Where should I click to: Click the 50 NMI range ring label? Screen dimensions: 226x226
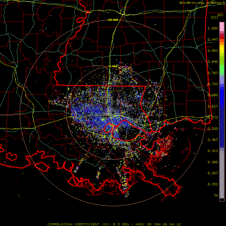pyautogui.click(x=113, y=66)
